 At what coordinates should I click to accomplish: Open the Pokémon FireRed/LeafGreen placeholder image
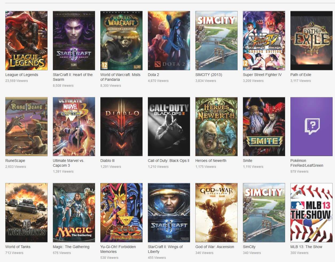tap(311, 127)
